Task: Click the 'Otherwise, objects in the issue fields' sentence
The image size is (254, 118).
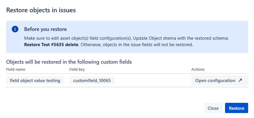Action: coord(137,45)
